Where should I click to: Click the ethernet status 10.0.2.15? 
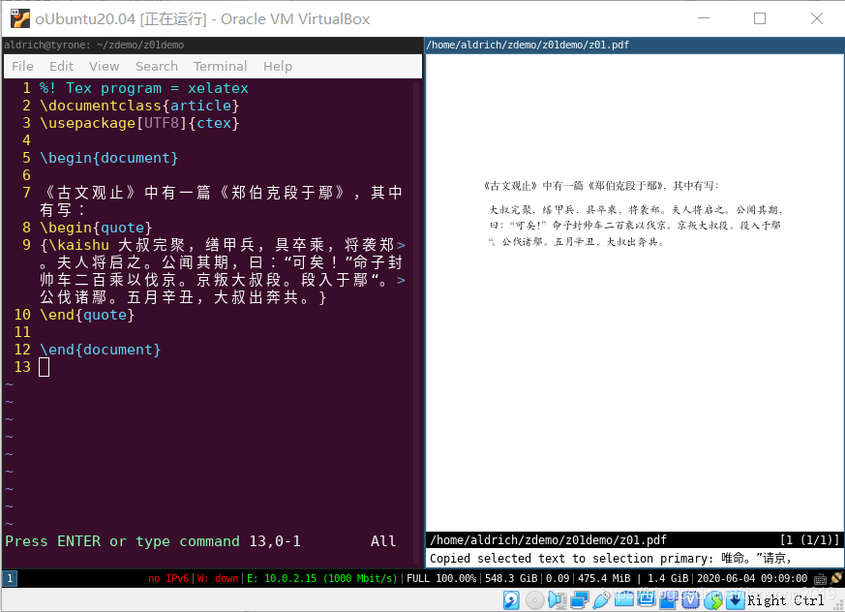(321, 578)
